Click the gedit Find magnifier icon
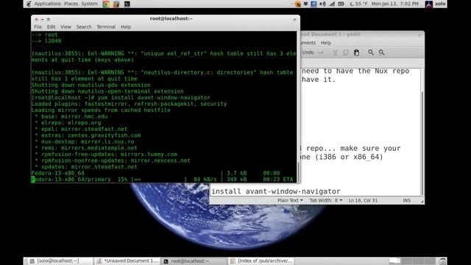This screenshot has height=265, width=471. coord(371,52)
